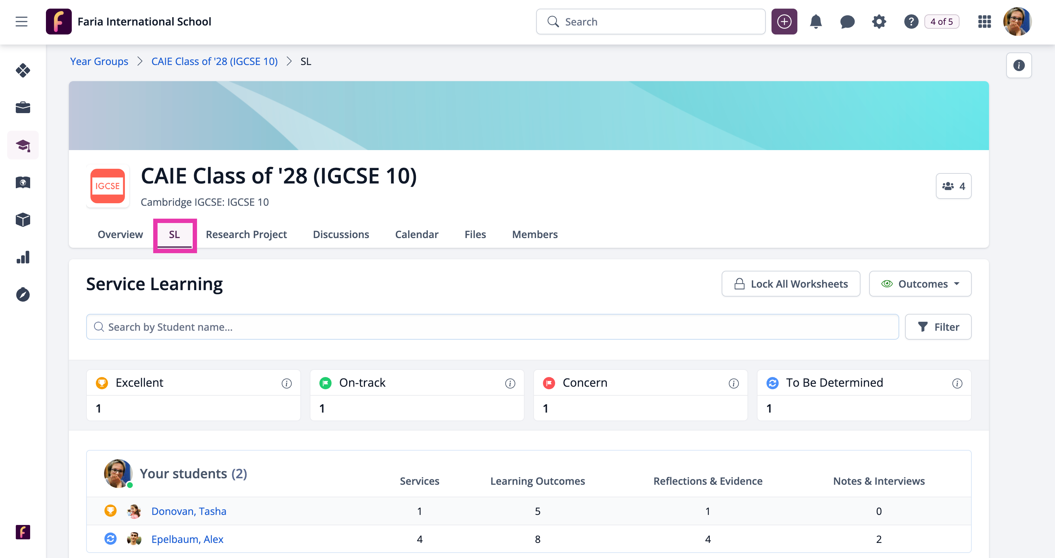
Task: Open the Discussions tab
Action: (x=341, y=234)
